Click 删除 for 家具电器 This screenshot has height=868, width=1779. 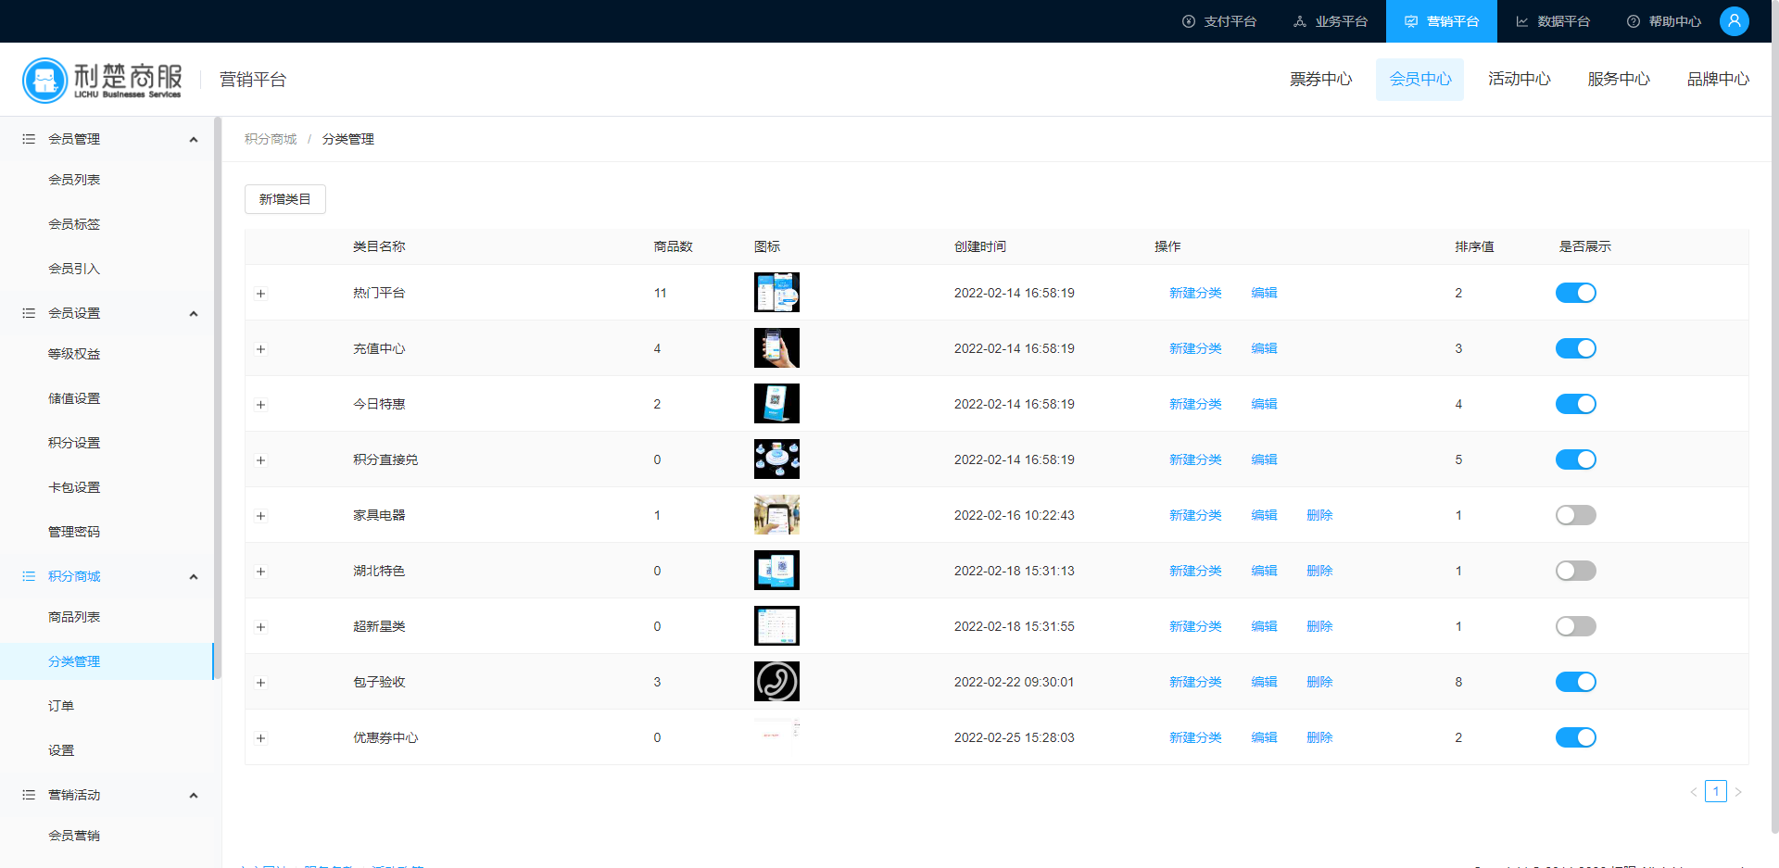point(1319,515)
